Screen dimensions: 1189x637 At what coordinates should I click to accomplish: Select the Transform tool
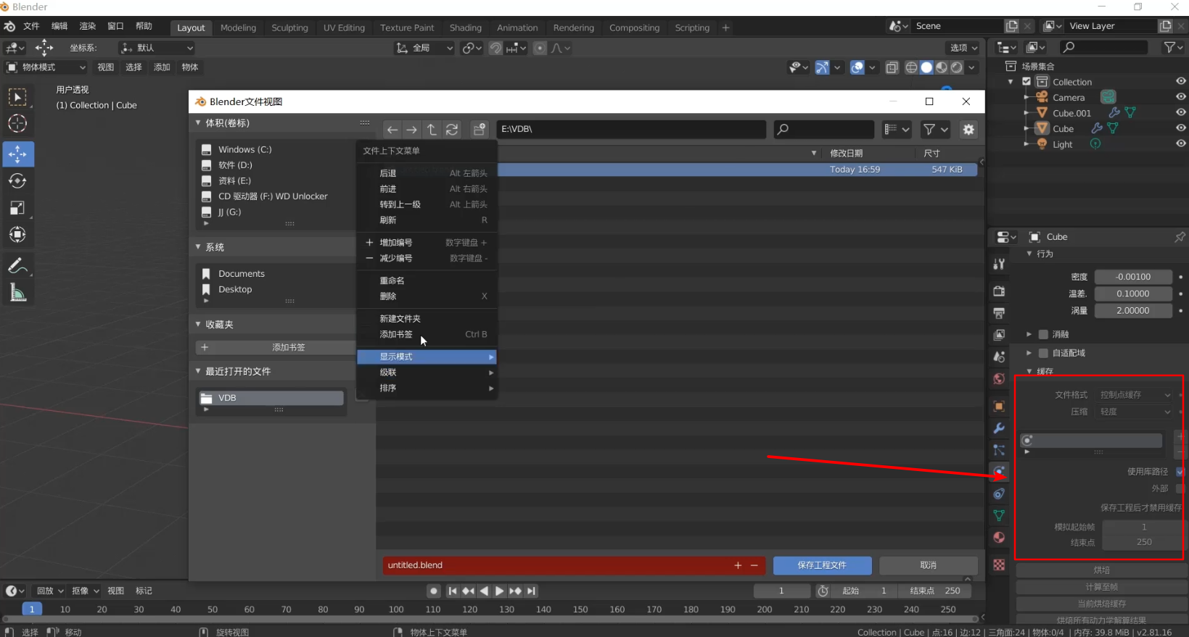pos(17,235)
